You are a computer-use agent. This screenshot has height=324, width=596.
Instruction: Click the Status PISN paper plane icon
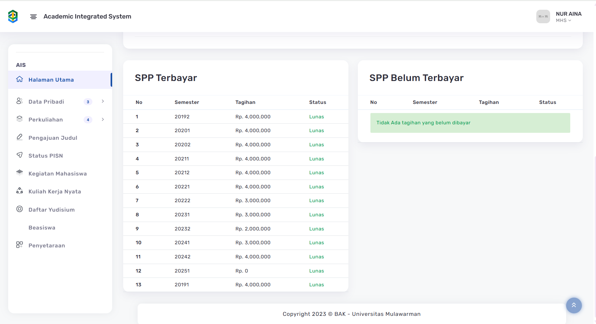pos(19,155)
